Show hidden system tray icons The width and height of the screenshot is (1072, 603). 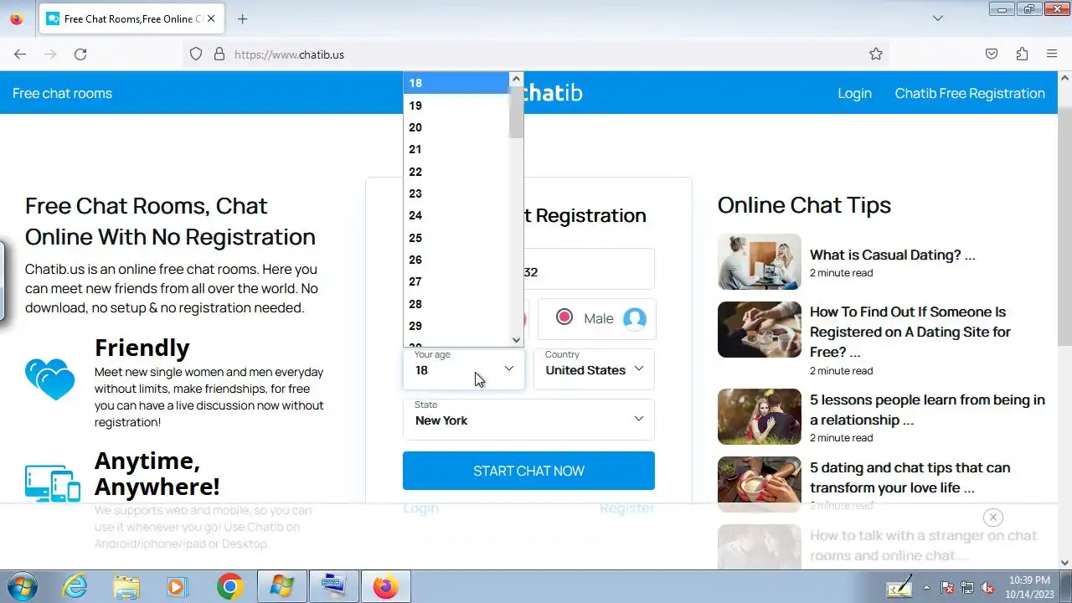click(x=926, y=587)
